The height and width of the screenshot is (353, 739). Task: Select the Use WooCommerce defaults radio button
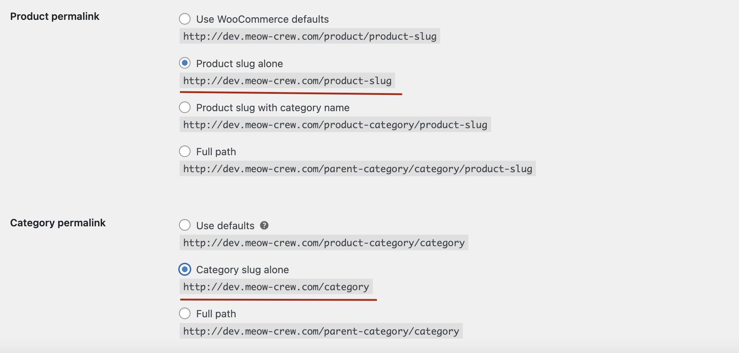185,19
